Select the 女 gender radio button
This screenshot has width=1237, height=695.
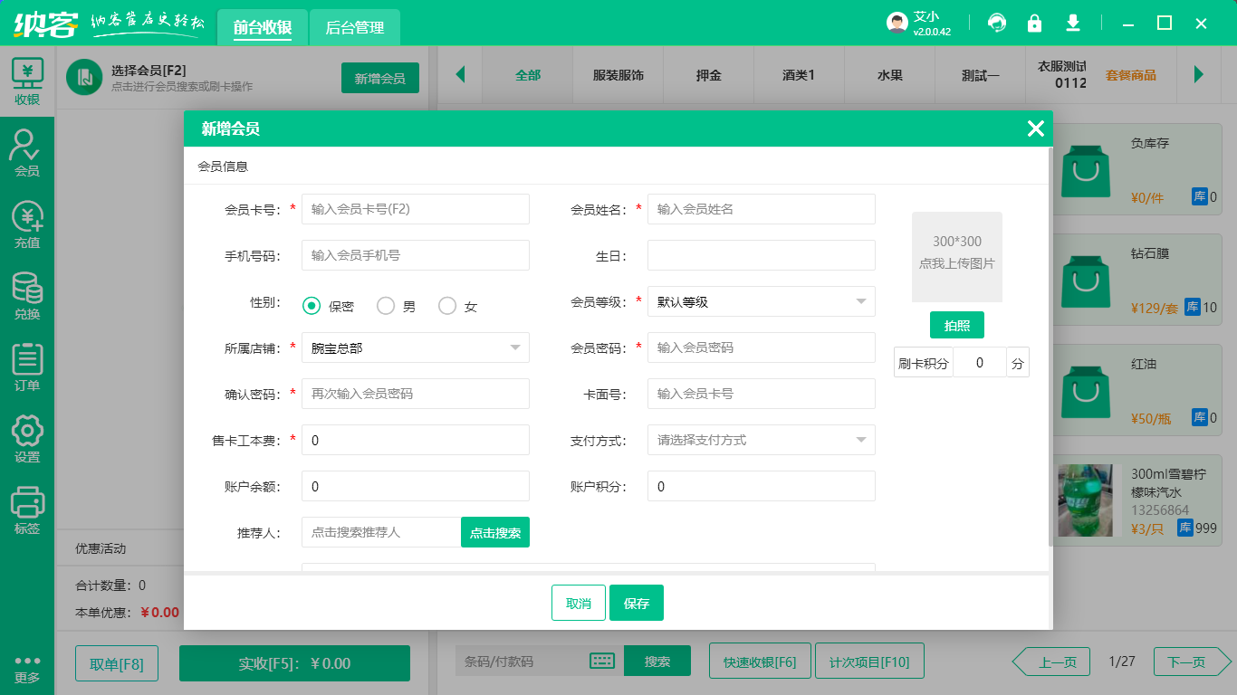pyautogui.click(x=447, y=306)
